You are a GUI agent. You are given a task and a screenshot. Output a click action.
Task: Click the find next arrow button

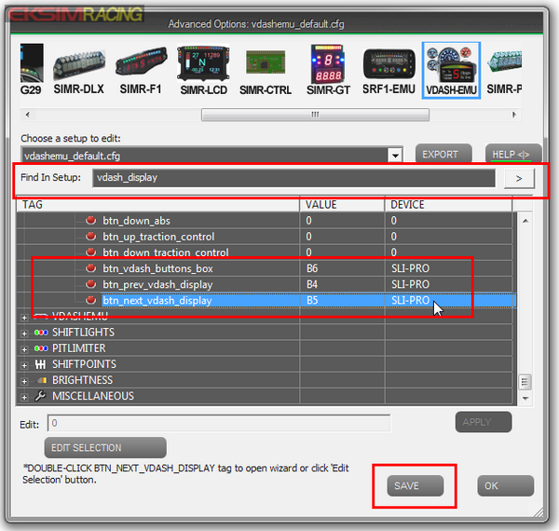click(x=519, y=178)
